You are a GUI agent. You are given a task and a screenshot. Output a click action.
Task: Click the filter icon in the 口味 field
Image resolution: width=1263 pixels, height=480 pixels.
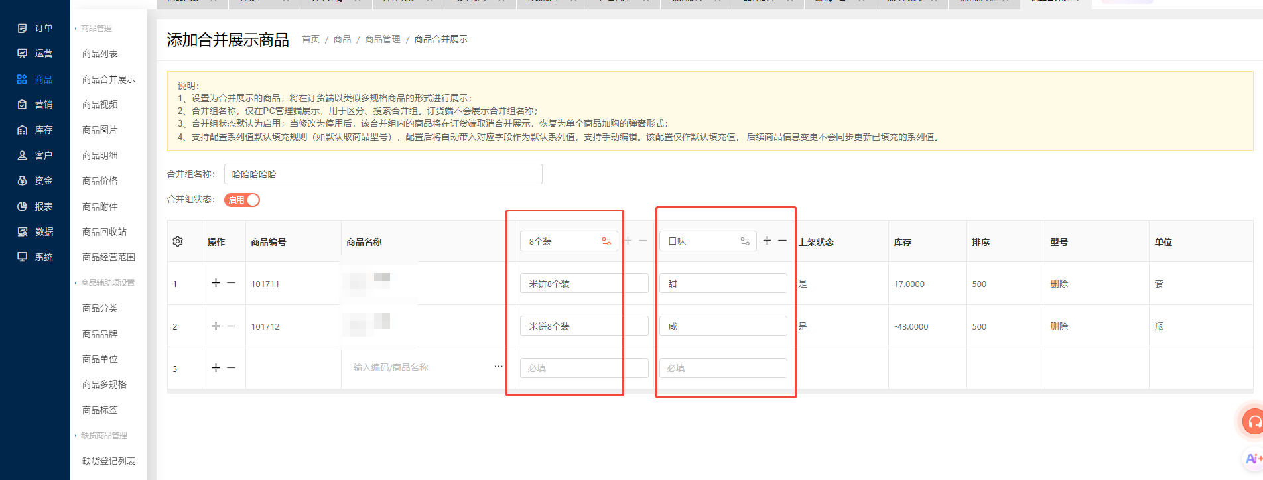pyautogui.click(x=745, y=241)
